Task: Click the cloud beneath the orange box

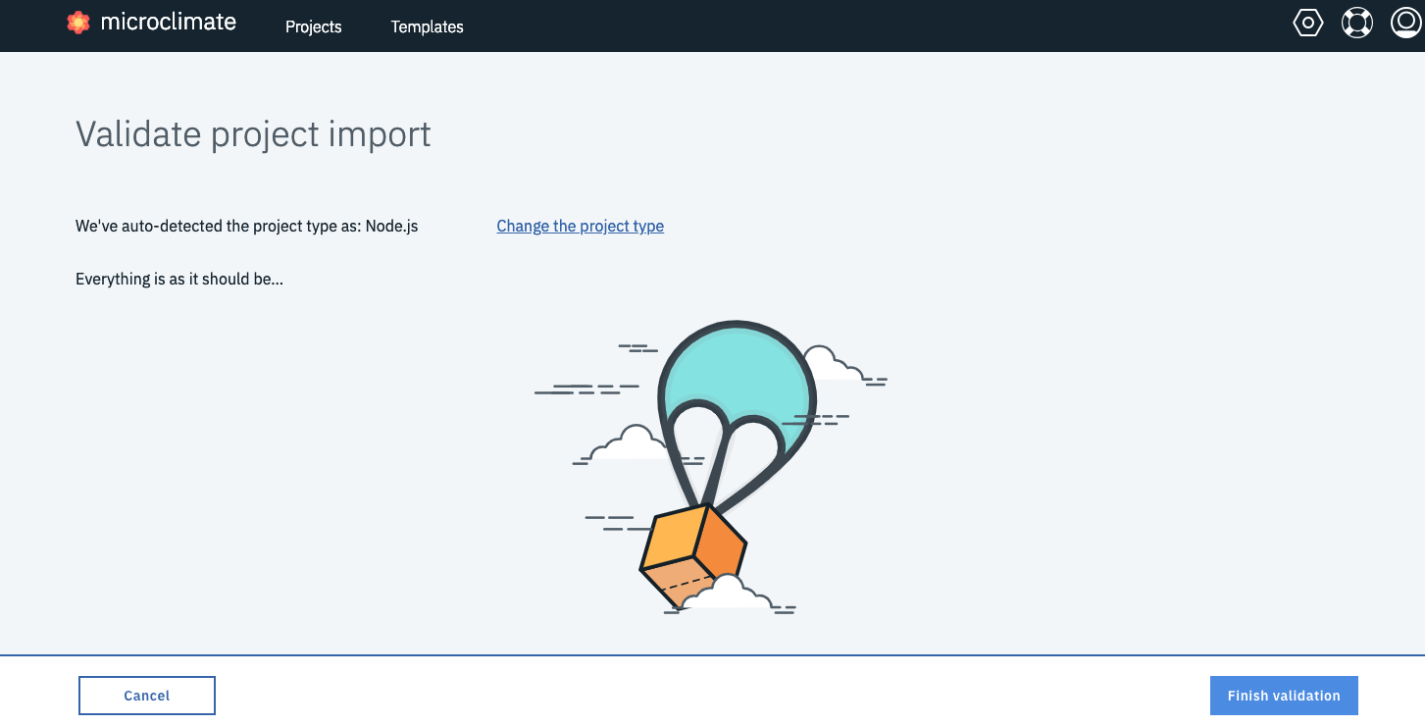Action: 727,594
